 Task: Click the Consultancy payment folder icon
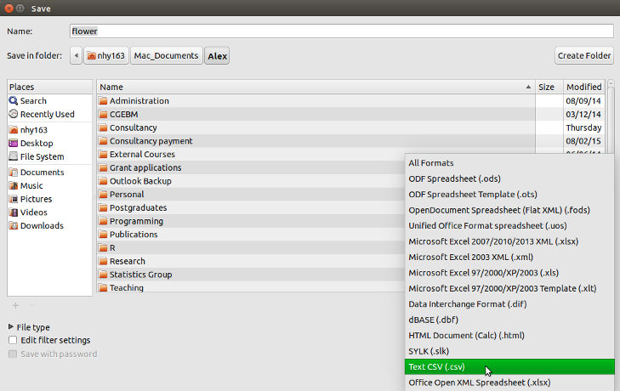coord(103,141)
